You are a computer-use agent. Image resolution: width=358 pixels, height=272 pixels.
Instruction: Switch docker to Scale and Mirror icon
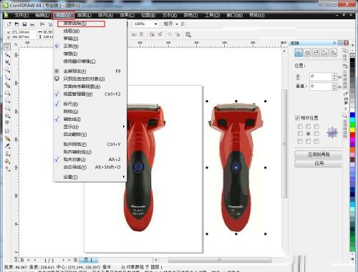tap(316, 52)
